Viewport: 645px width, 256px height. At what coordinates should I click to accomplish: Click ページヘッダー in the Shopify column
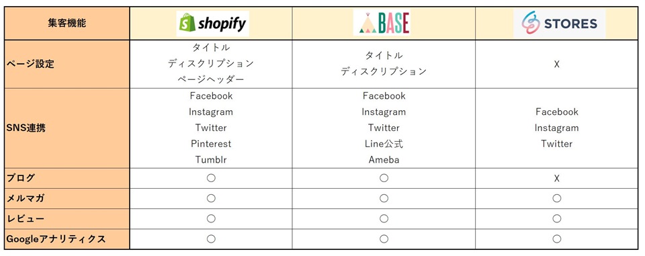[211, 79]
